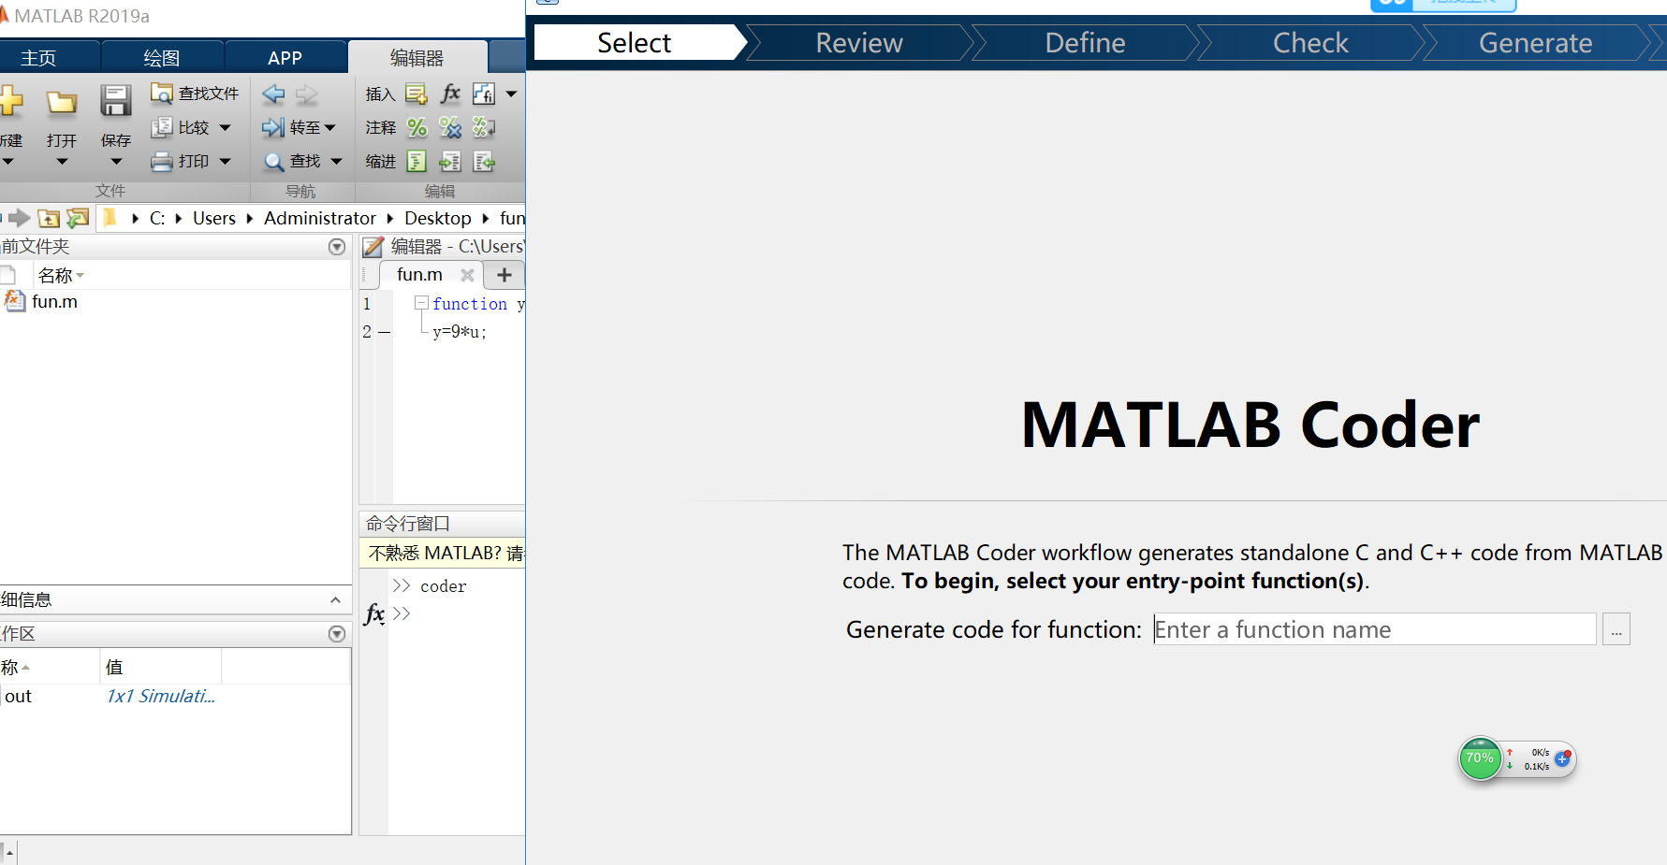The width and height of the screenshot is (1667, 865).
Task: Go to the Check step in MATLAB Coder
Action: point(1310,43)
